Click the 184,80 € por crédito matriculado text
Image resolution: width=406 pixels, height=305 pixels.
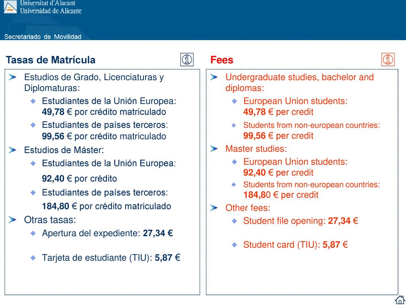[x=106, y=206]
